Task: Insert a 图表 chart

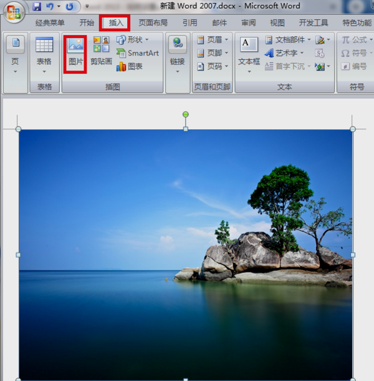Action: 129,66
